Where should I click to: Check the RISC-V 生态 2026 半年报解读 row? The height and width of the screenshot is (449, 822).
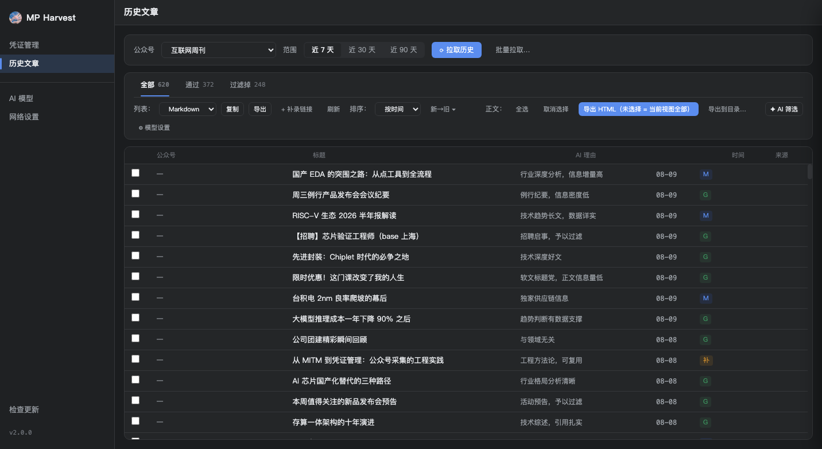tap(135, 214)
